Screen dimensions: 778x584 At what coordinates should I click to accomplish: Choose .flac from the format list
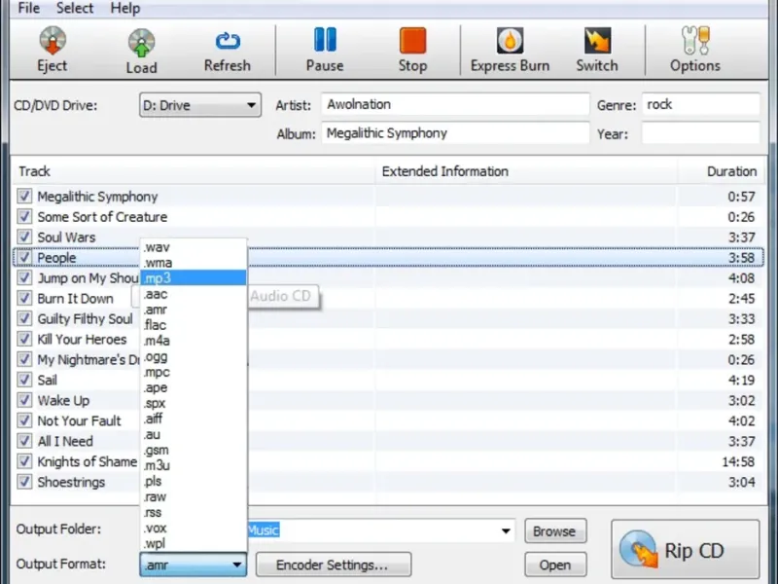[194, 325]
